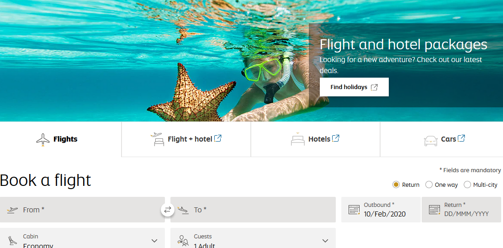Expand the Guests dropdown chevron
The image size is (503, 248).
tap(325, 241)
